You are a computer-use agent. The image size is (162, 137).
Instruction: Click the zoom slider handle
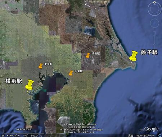click(154, 44)
